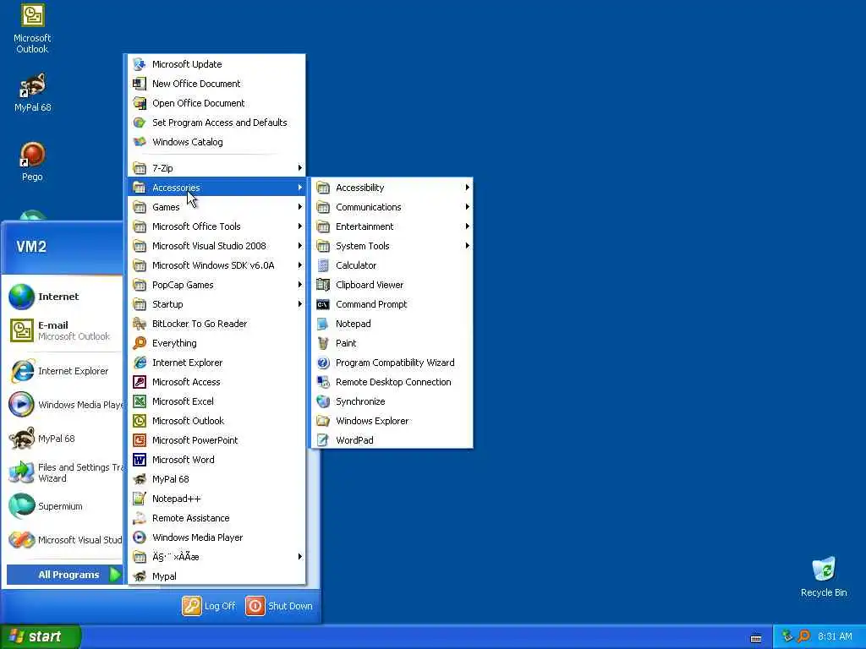Expand Microsoft Office Tools submenu arrow
The width and height of the screenshot is (866, 649).
click(300, 226)
